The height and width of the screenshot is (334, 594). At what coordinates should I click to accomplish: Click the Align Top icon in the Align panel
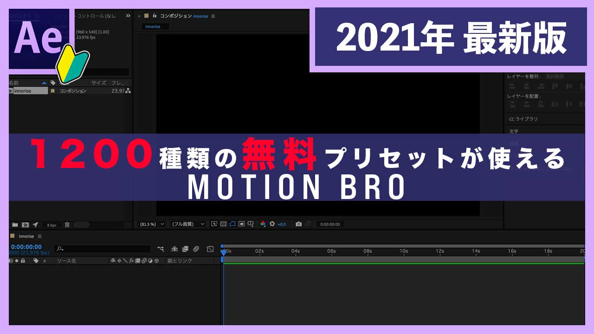click(x=555, y=86)
